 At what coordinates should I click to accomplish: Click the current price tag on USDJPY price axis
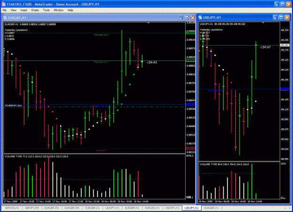[x=285, y=45]
